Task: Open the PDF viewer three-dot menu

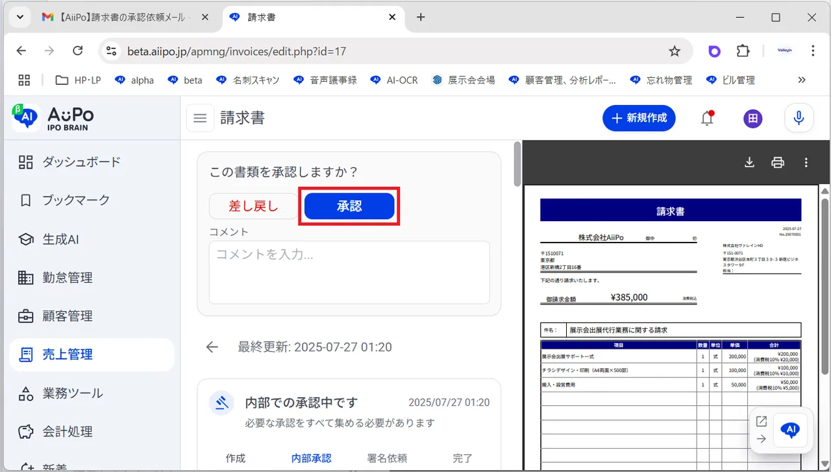Action: [x=806, y=162]
